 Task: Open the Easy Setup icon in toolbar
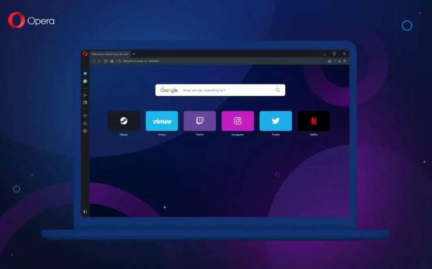click(345, 61)
